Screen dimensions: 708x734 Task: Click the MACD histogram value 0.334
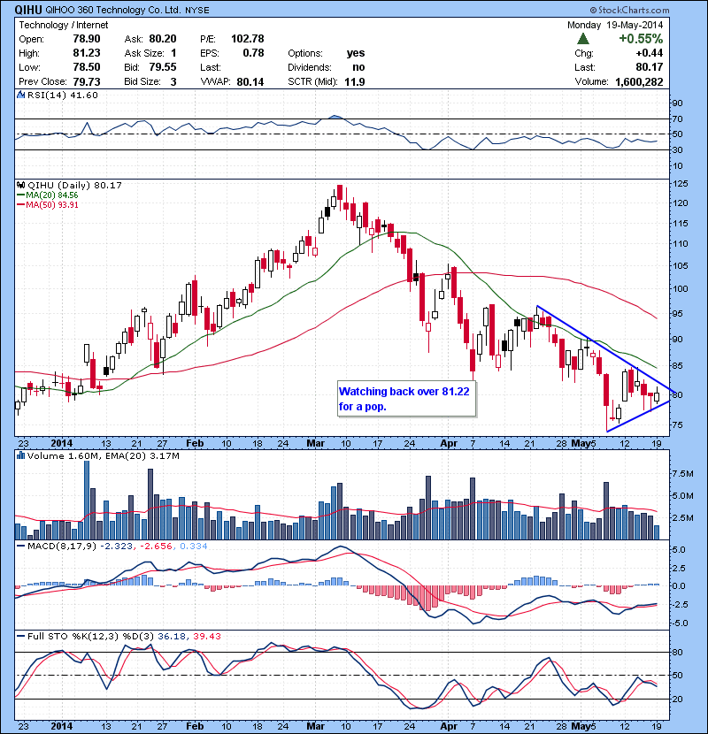(194, 547)
